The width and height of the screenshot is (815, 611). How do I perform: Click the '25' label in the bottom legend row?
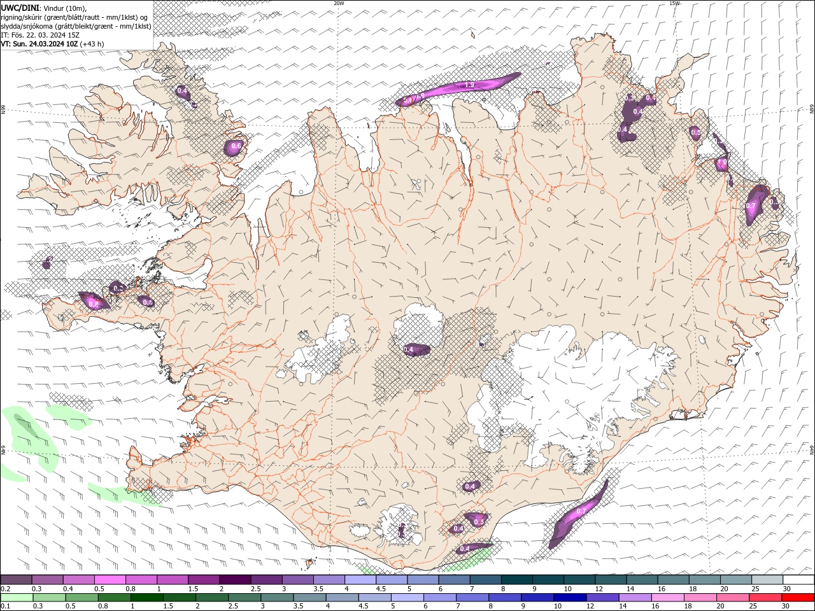753,607
